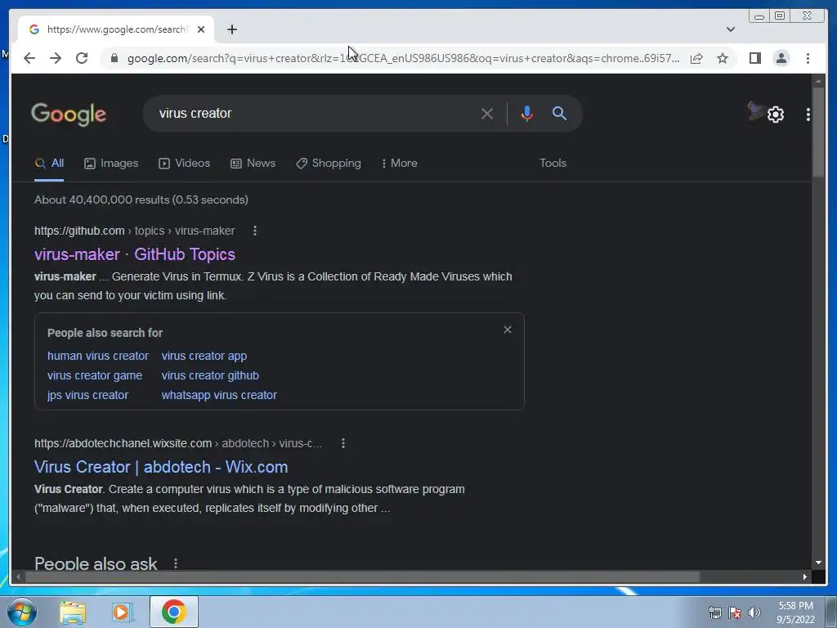Viewport: 837px width, 628px height.
Task: Open the Google apps menu dots
Action: 808,114
